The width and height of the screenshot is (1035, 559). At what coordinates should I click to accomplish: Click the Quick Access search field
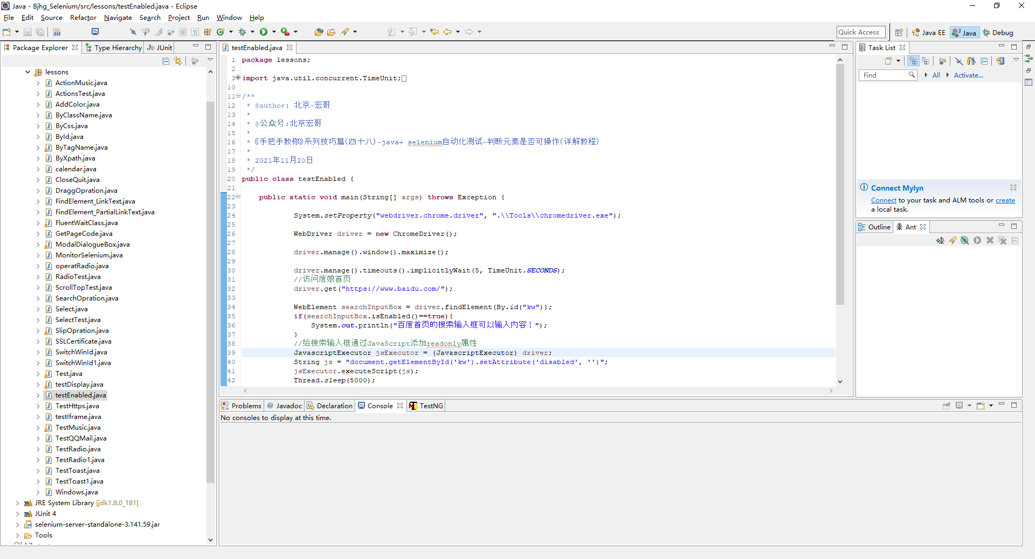[x=860, y=32]
